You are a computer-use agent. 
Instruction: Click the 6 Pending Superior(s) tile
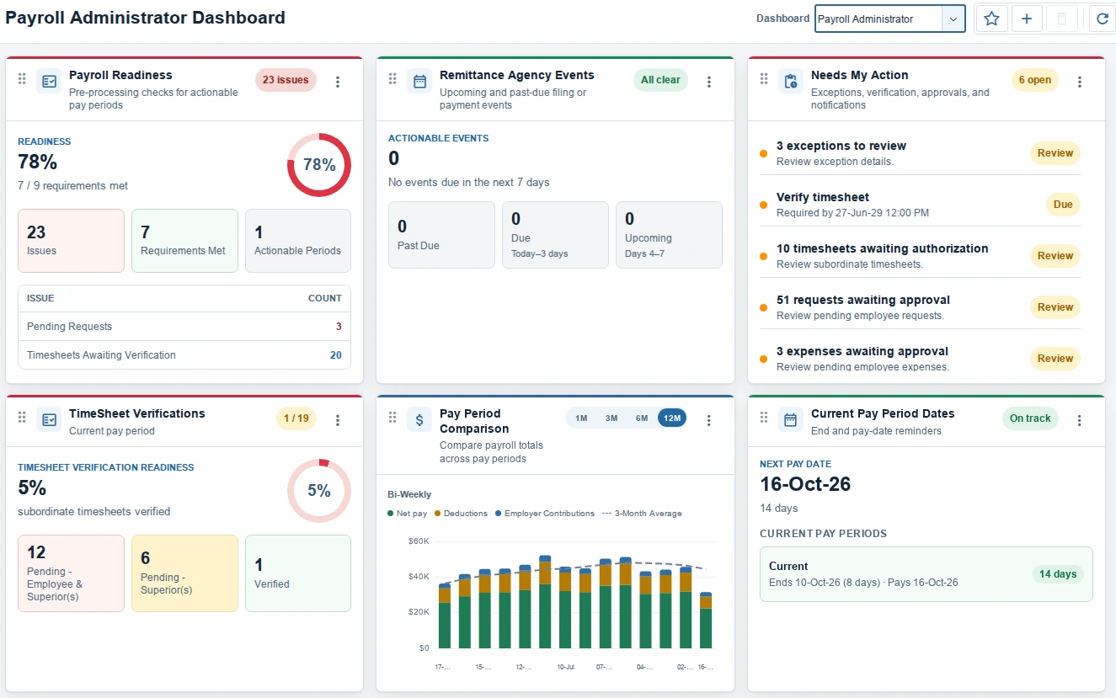click(184, 573)
